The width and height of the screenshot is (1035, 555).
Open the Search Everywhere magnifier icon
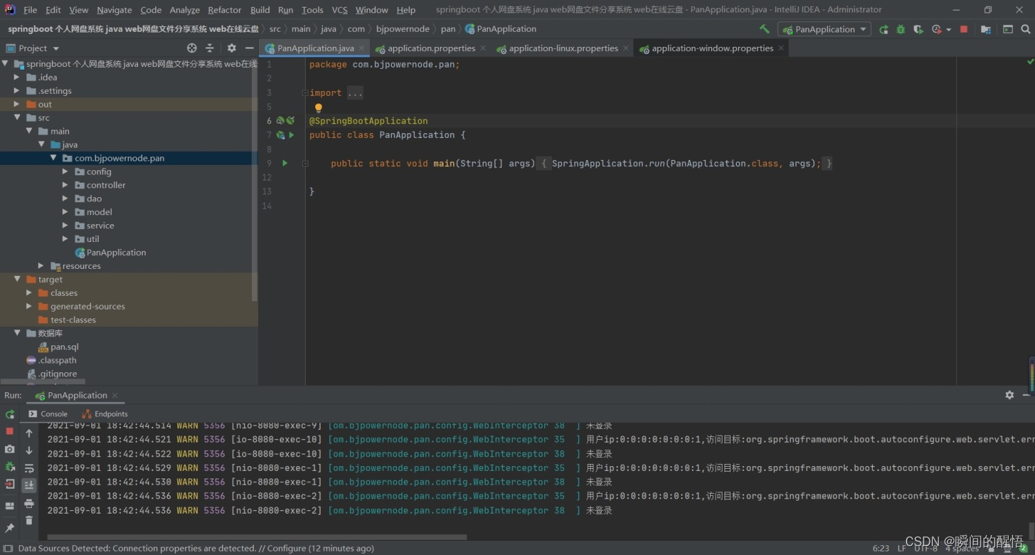coord(1025,29)
